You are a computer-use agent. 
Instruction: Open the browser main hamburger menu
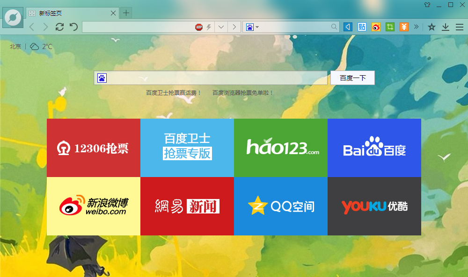(x=460, y=27)
